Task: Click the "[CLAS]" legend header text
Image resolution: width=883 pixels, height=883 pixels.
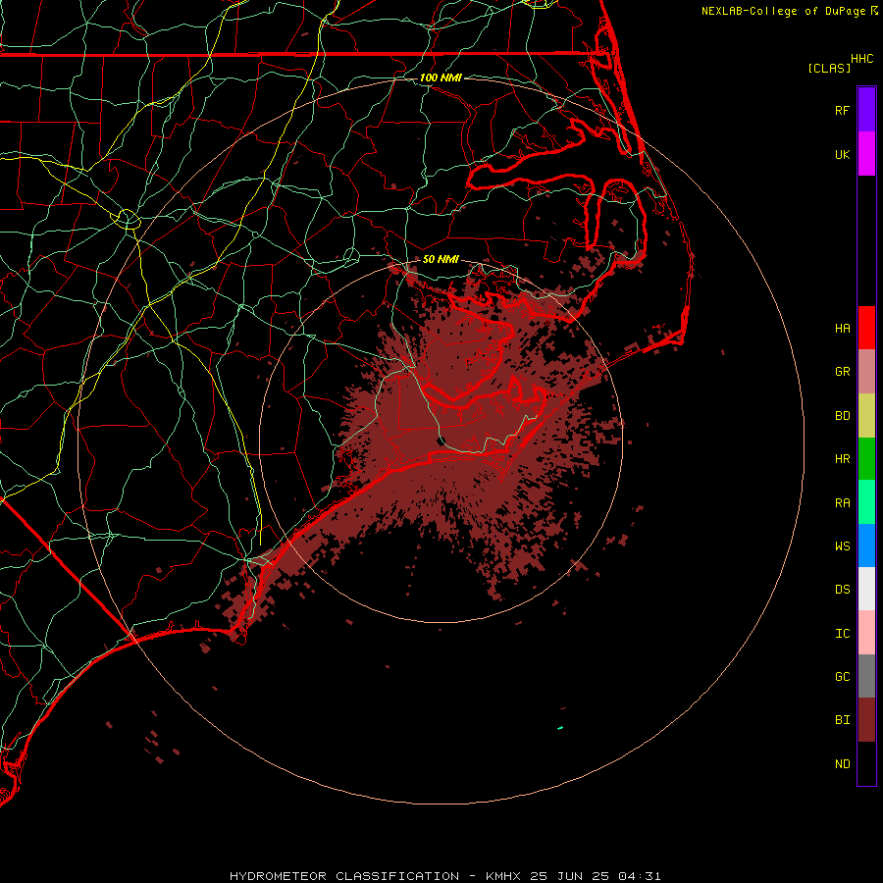Action: [x=829, y=68]
